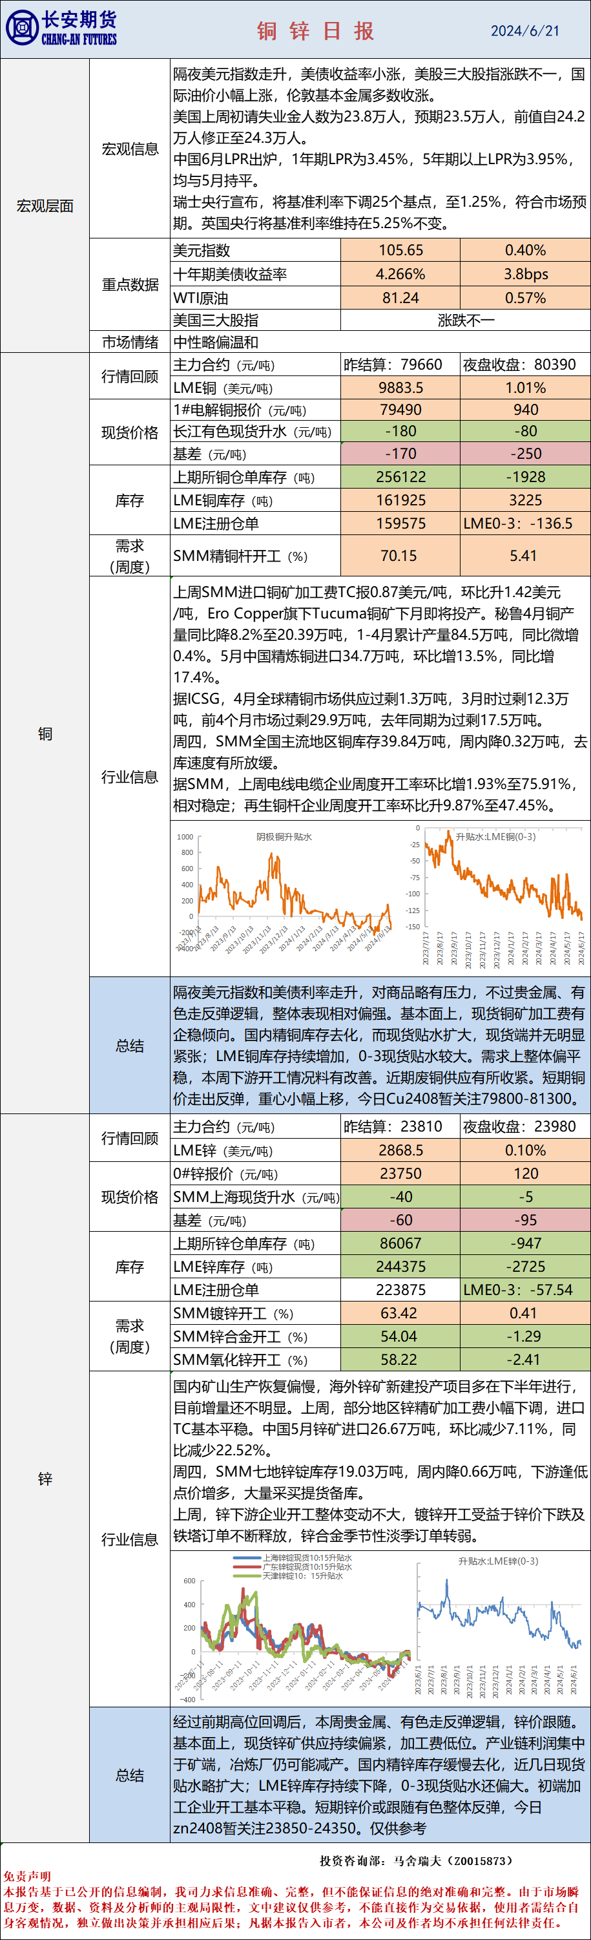Click the 0#锌报价 value 23750
Viewport: 591px width, 1940px height.
click(x=400, y=1174)
